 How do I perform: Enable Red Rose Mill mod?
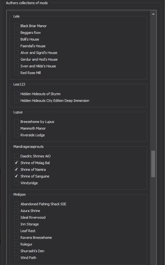[x=16, y=73]
